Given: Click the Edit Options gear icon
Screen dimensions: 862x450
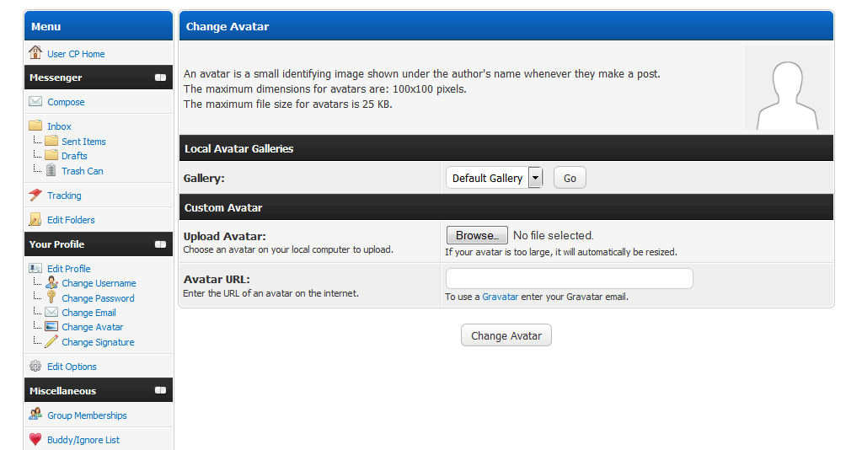Looking at the screenshot, I should click(x=35, y=367).
